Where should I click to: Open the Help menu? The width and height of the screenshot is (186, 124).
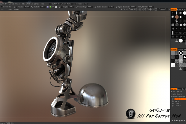click(x=42, y=4)
